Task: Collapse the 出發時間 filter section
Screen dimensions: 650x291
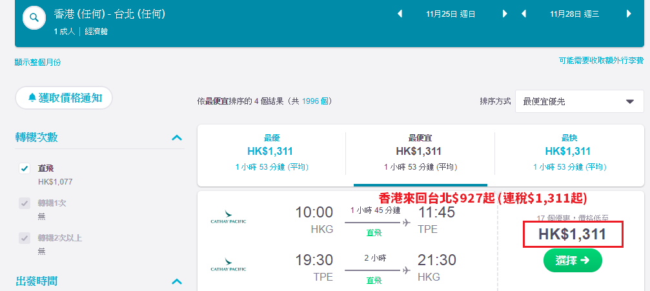Action: (x=177, y=282)
